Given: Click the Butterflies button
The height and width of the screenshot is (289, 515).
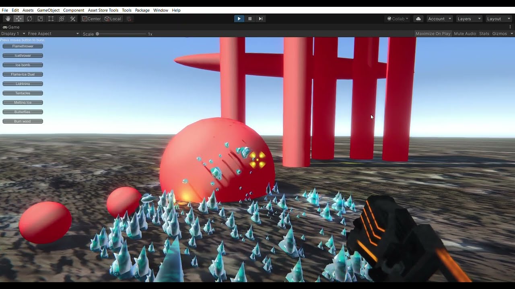Looking at the screenshot, I should 23,112.
